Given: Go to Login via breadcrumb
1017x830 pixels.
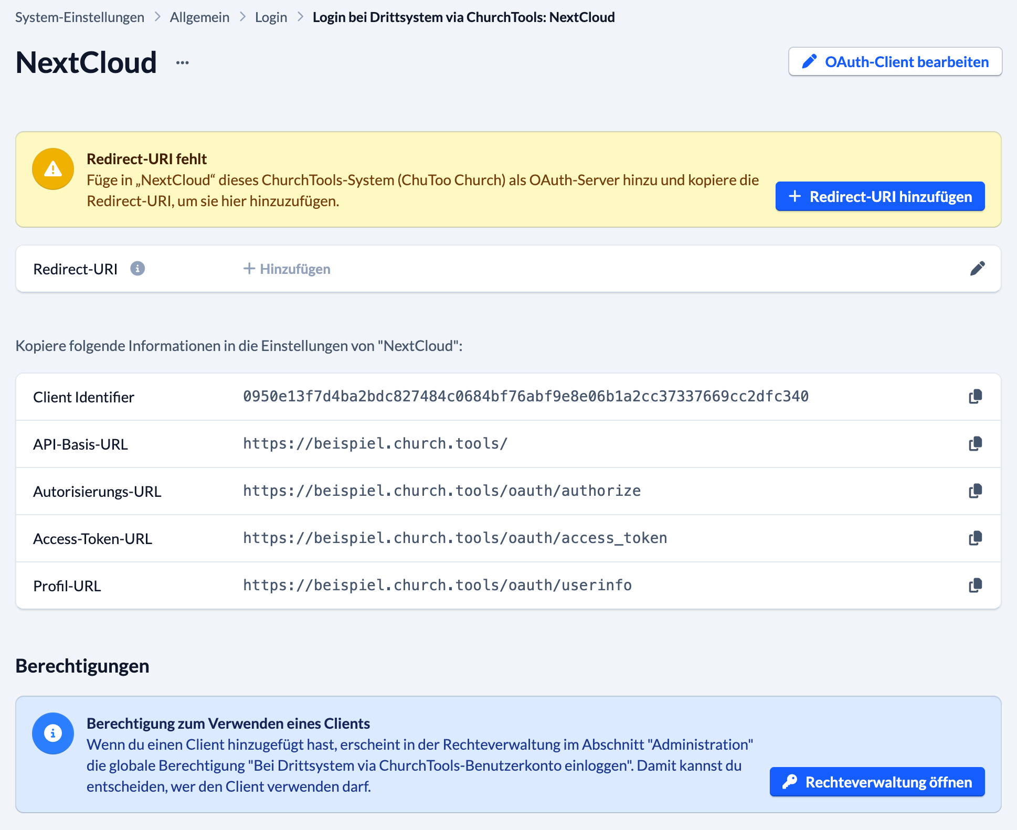Looking at the screenshot, I should point(271,17).
